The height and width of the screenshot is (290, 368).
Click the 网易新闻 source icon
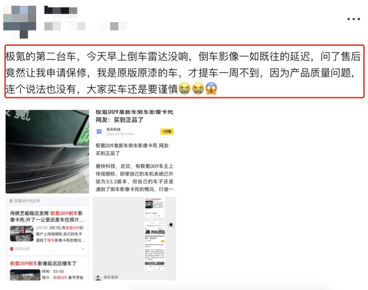11,249
